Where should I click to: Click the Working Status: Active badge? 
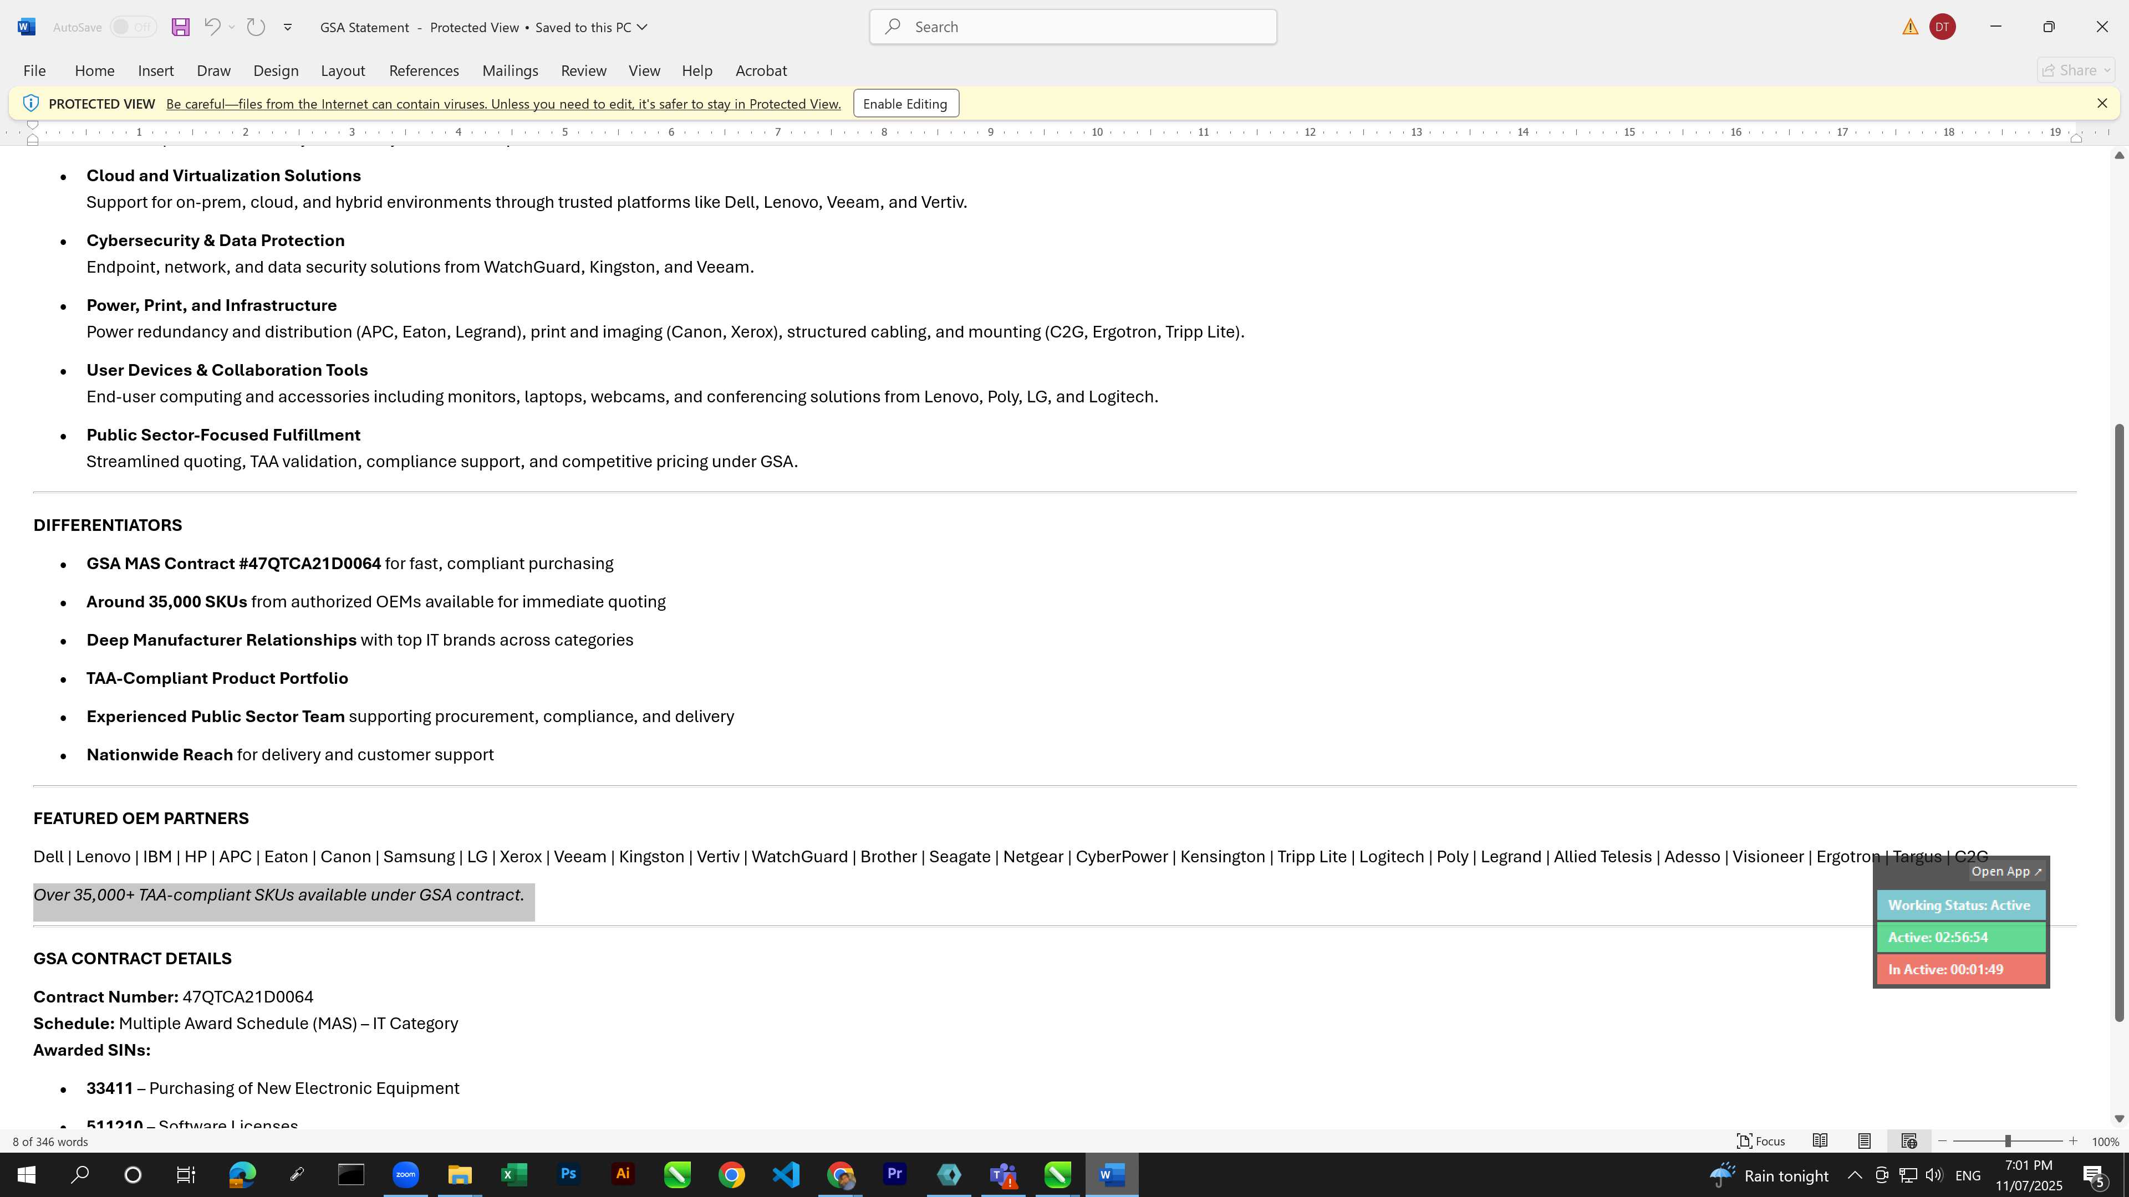[x=1960, y=906]
